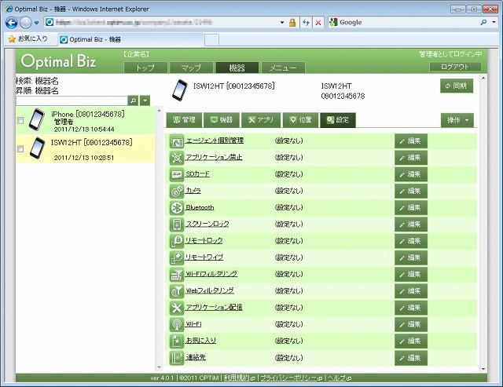Click the ログアウト button
503x387 pixels.
click(x=455, y=67)
